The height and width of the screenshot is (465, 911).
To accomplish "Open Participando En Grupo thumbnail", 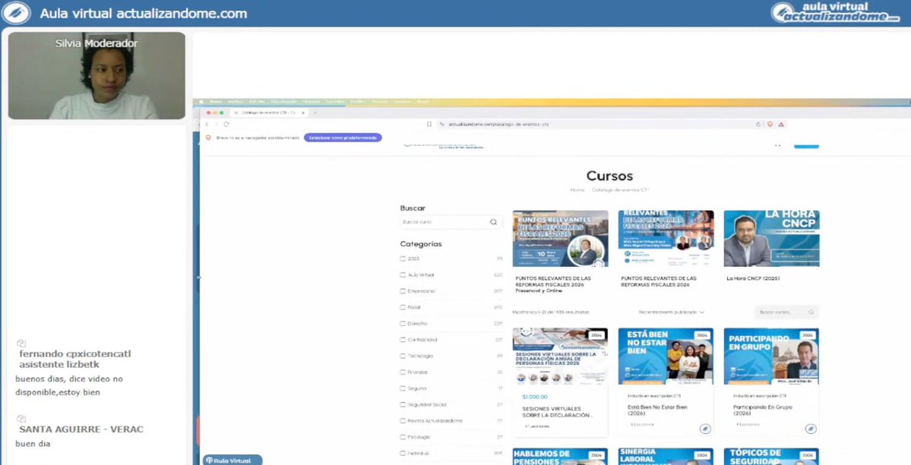I will click(x=771, y=357).
